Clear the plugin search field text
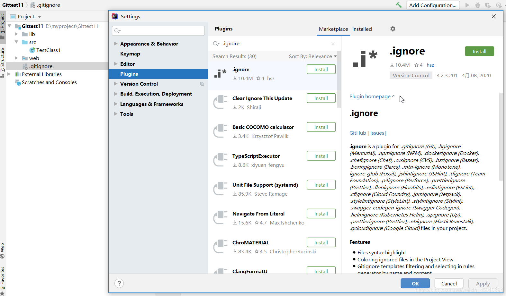The height and width of the screenshot is (296, 506). 333,44
